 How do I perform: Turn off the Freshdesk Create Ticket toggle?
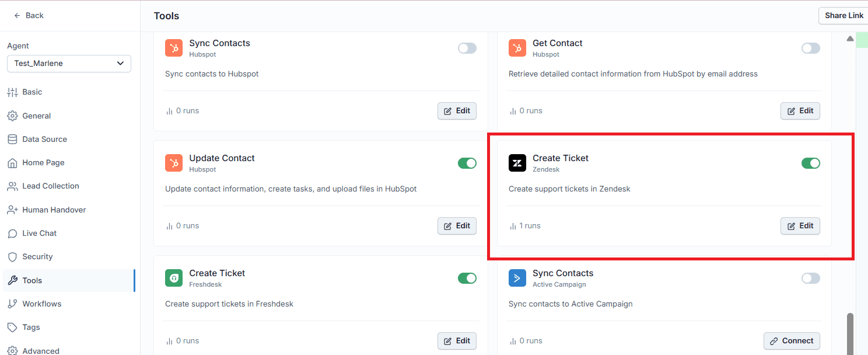pyautogui.click(x=467, y=278)
